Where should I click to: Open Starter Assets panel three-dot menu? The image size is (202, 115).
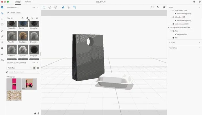(34, 7)
